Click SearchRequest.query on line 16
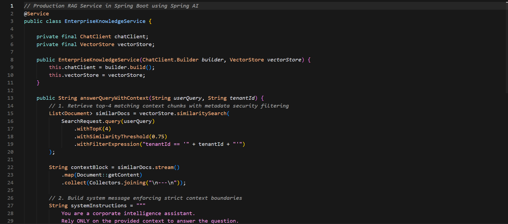This screenshot has width=508, height=224. [x=91, y=121]
